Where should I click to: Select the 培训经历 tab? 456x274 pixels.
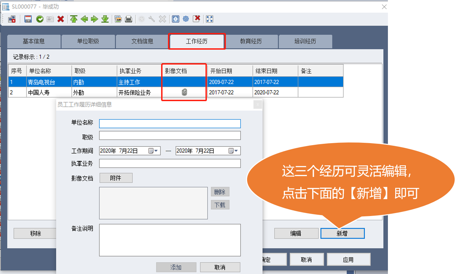305,41
